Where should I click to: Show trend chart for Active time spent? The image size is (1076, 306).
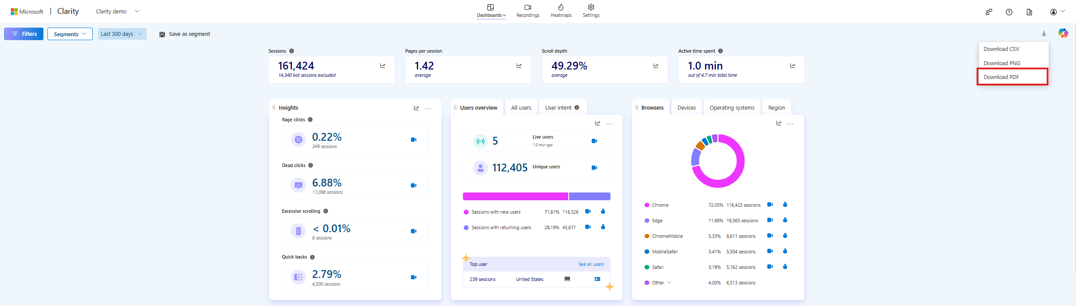point(792,66)
